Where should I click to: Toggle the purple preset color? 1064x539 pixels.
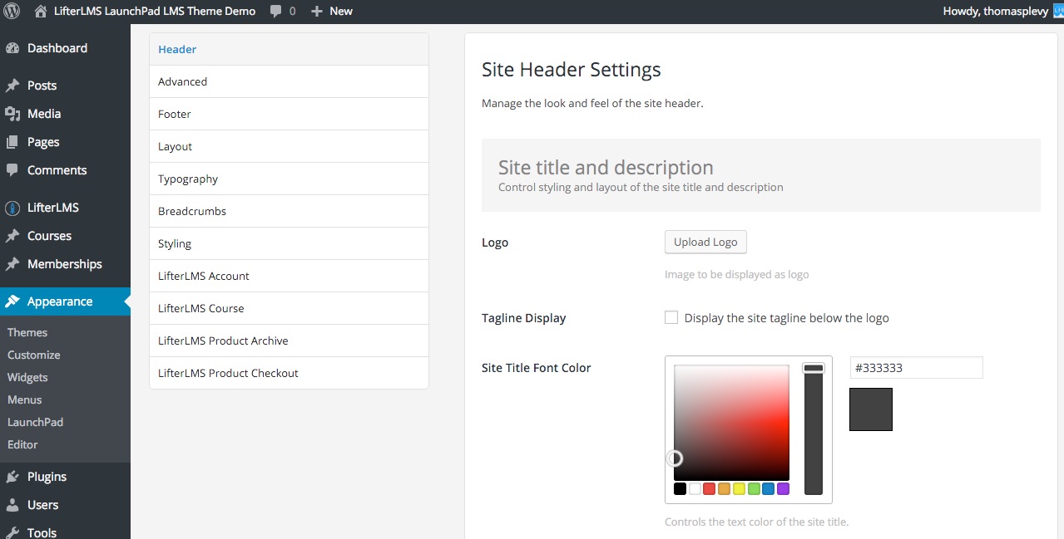[783, 488]
